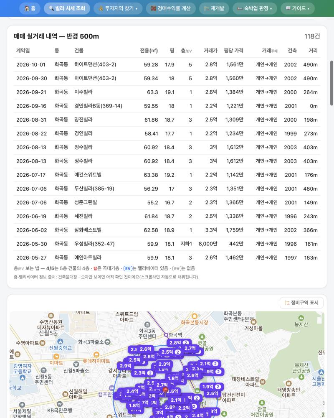Select the 1.9억 marker beside 탑건진선미아파트
Image resolution: width=334 pixels, height=418 pixels.
[212, 387]
